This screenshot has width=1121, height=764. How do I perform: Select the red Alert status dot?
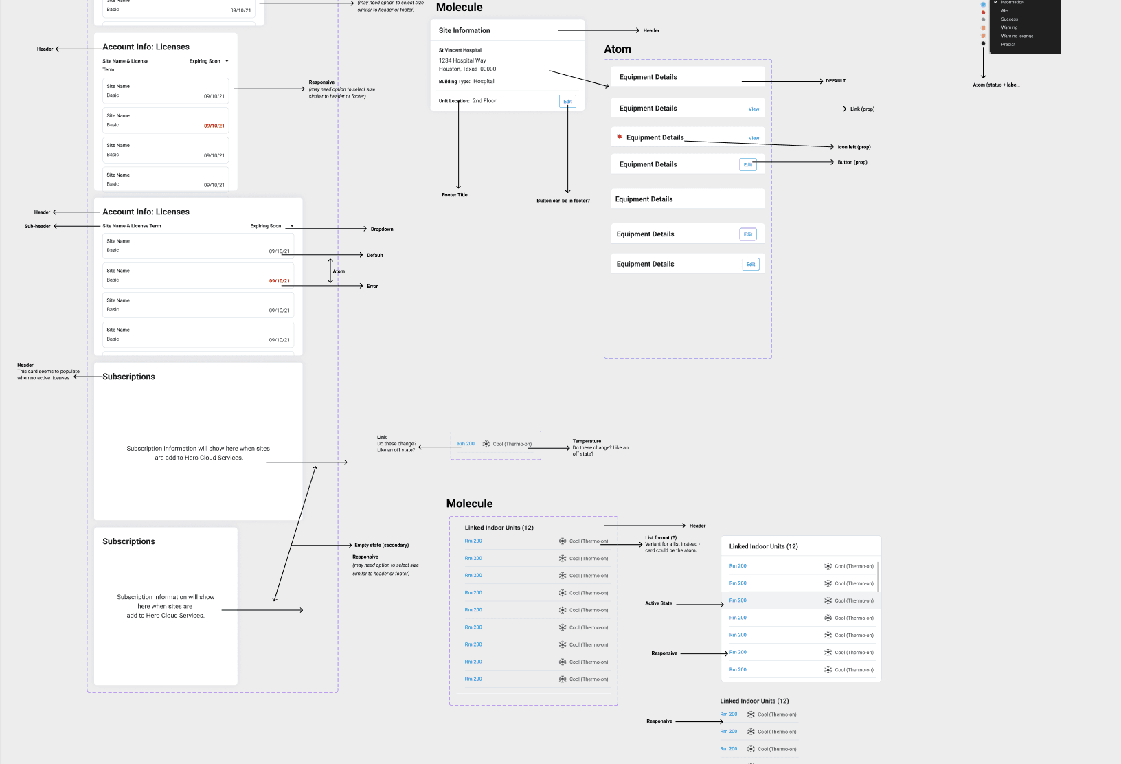(983, 12)
